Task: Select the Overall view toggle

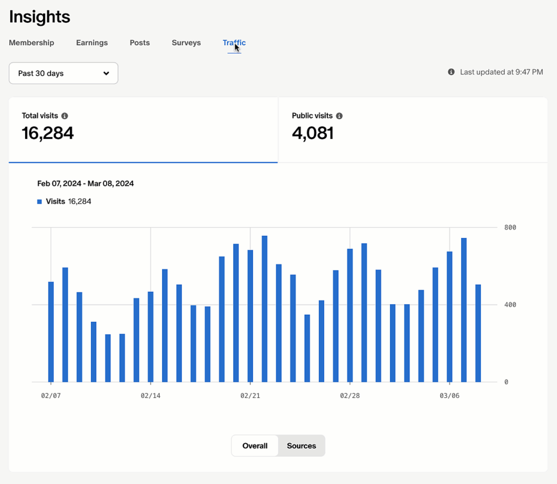Action: 255,446
